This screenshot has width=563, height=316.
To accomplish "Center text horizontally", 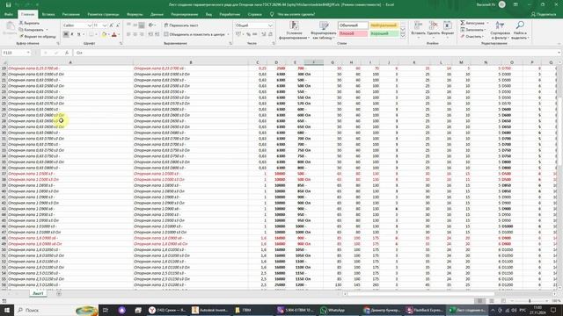I will coord(135,34).
